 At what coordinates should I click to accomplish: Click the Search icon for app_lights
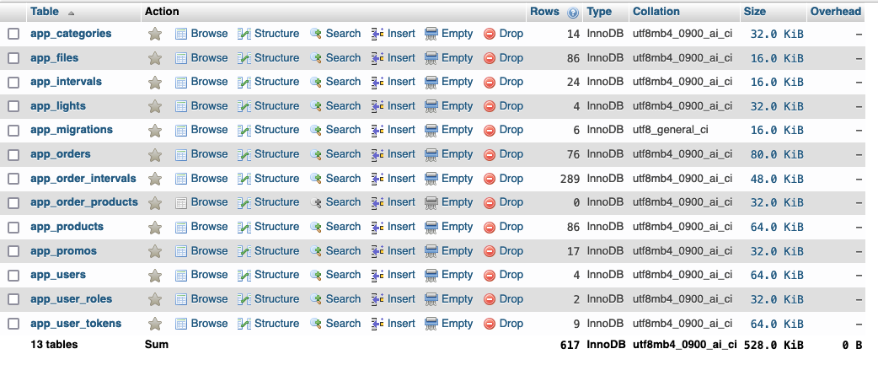click(x=316, y=106)
